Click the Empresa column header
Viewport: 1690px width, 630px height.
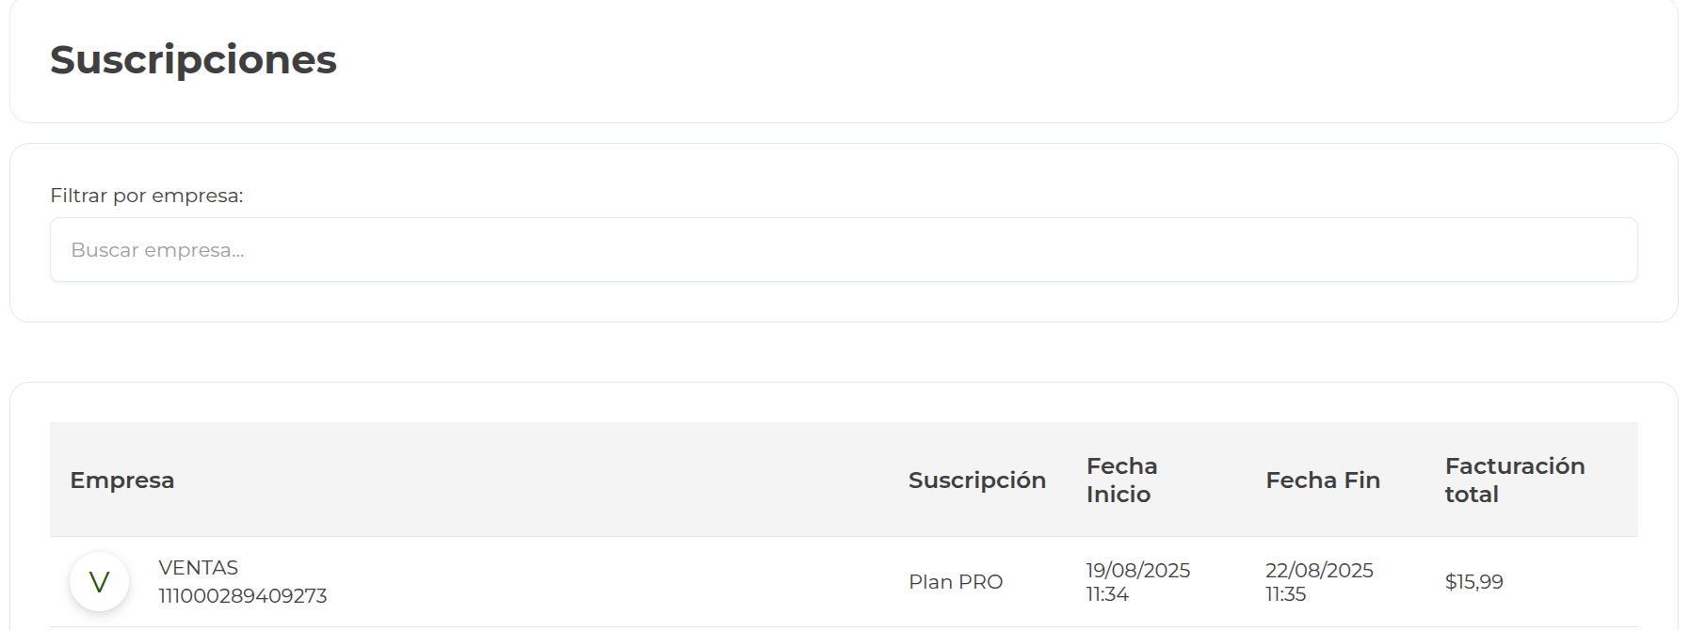pyautogui.click(x=121, y=480)
